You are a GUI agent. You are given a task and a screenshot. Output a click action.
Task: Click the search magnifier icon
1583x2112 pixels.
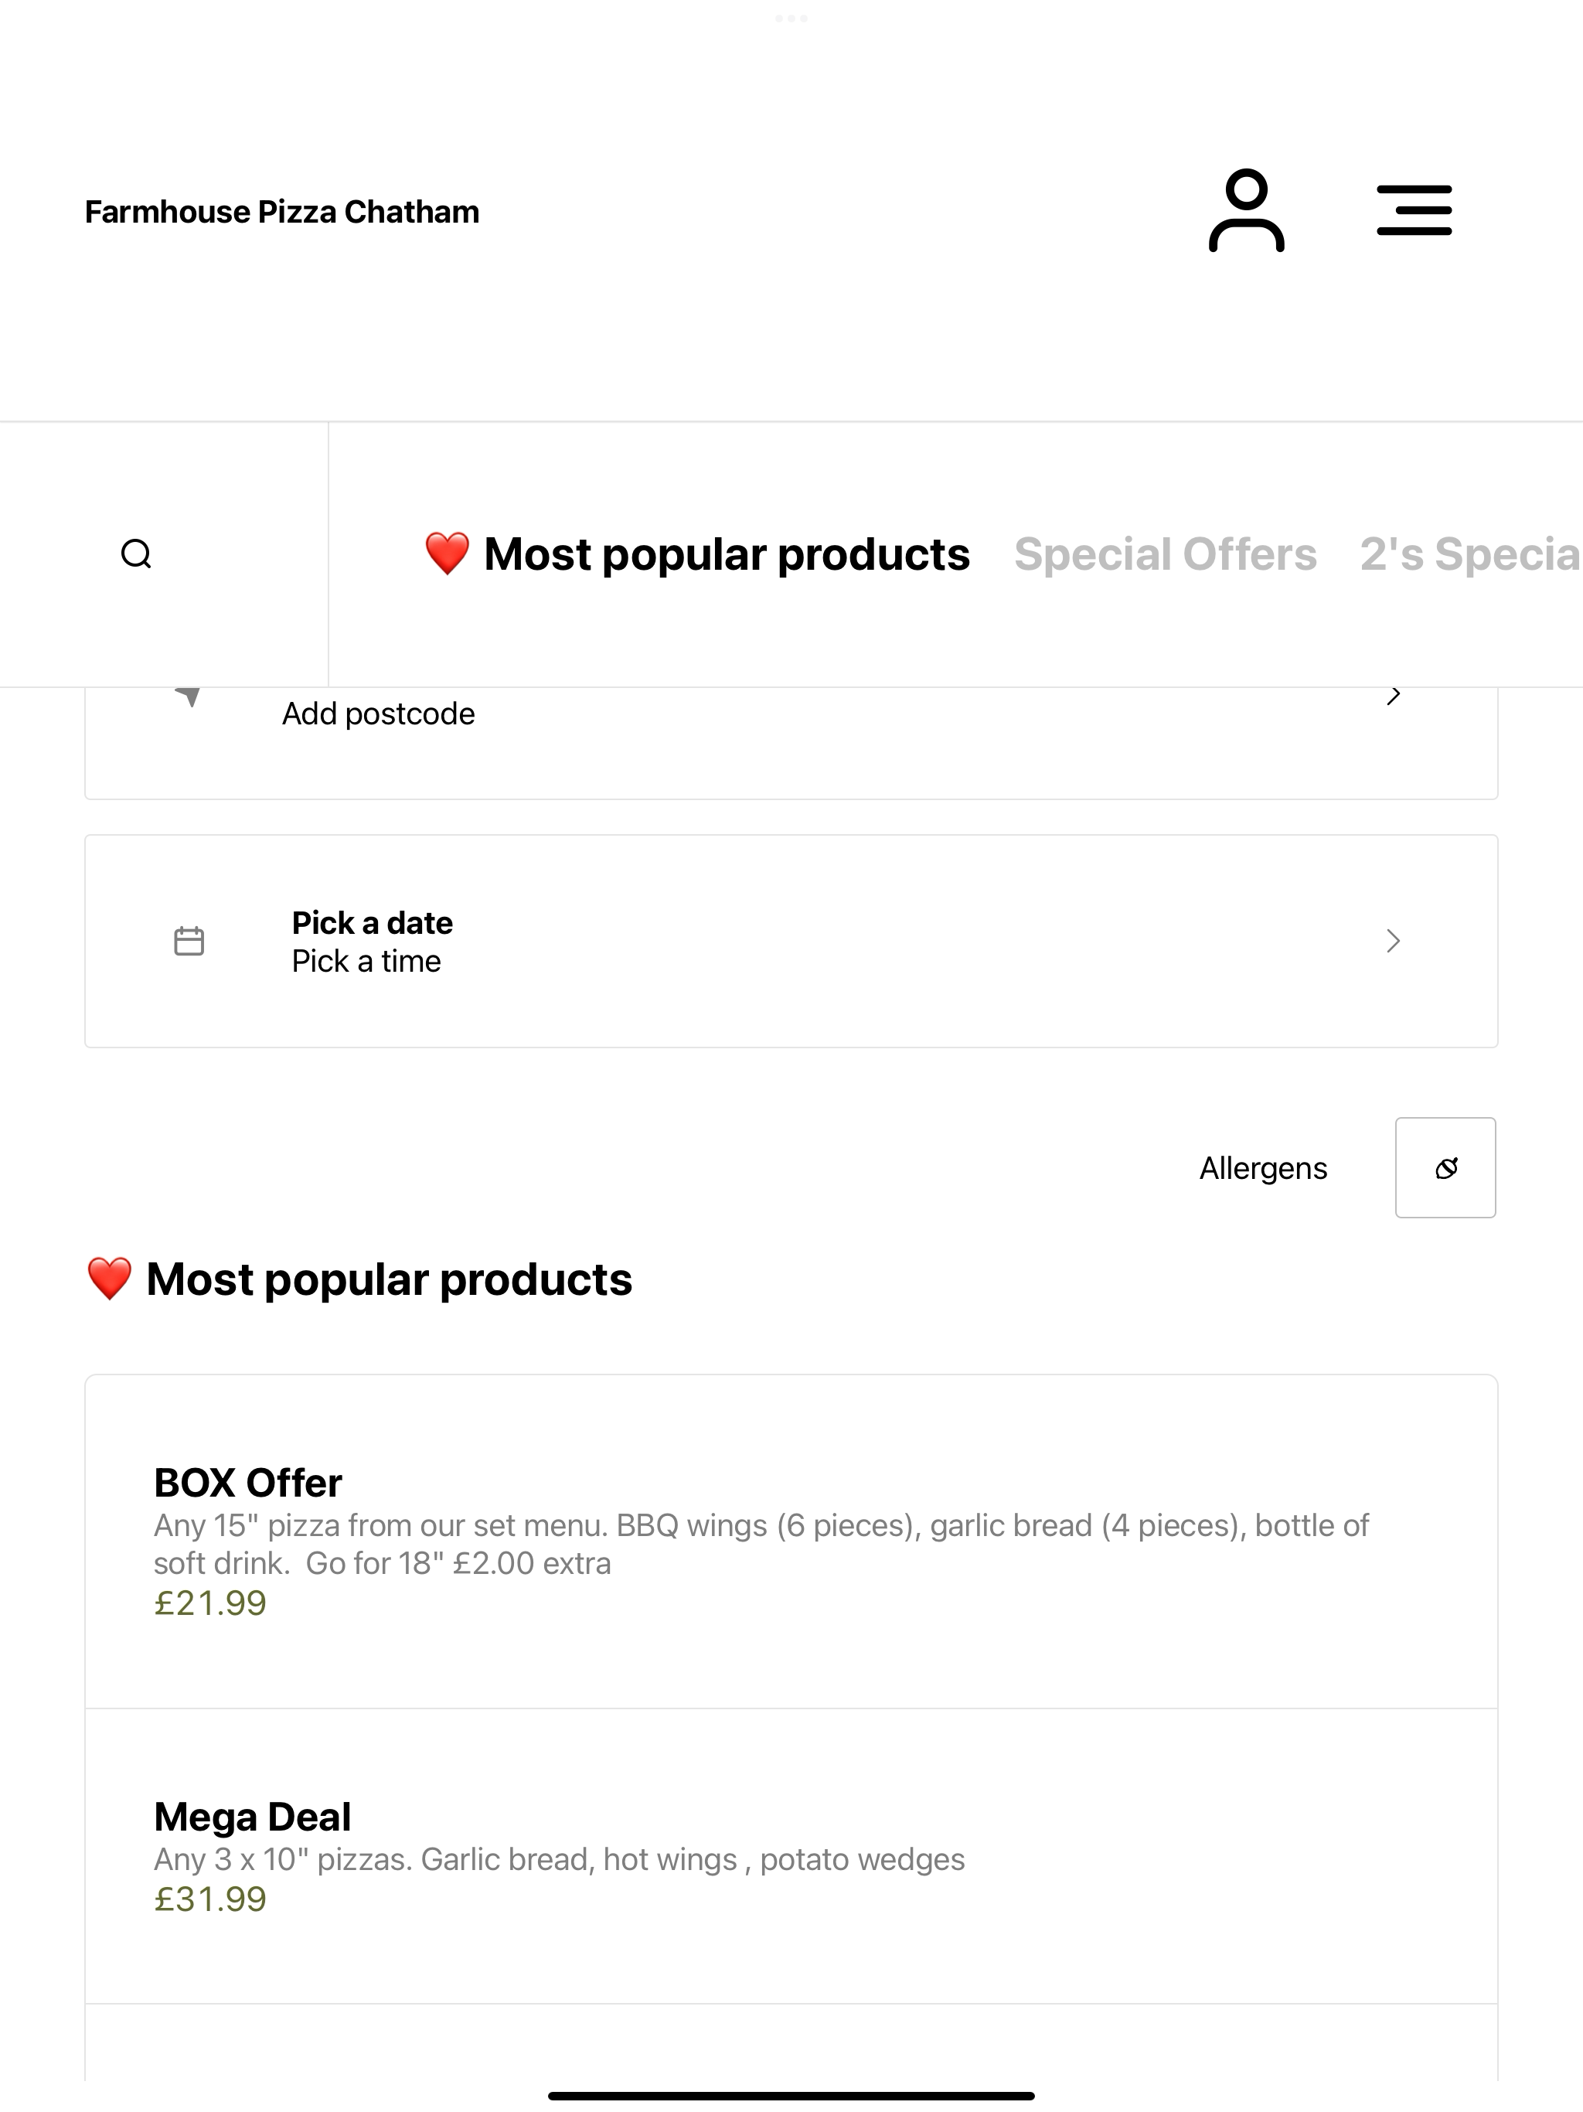point(137,554)
